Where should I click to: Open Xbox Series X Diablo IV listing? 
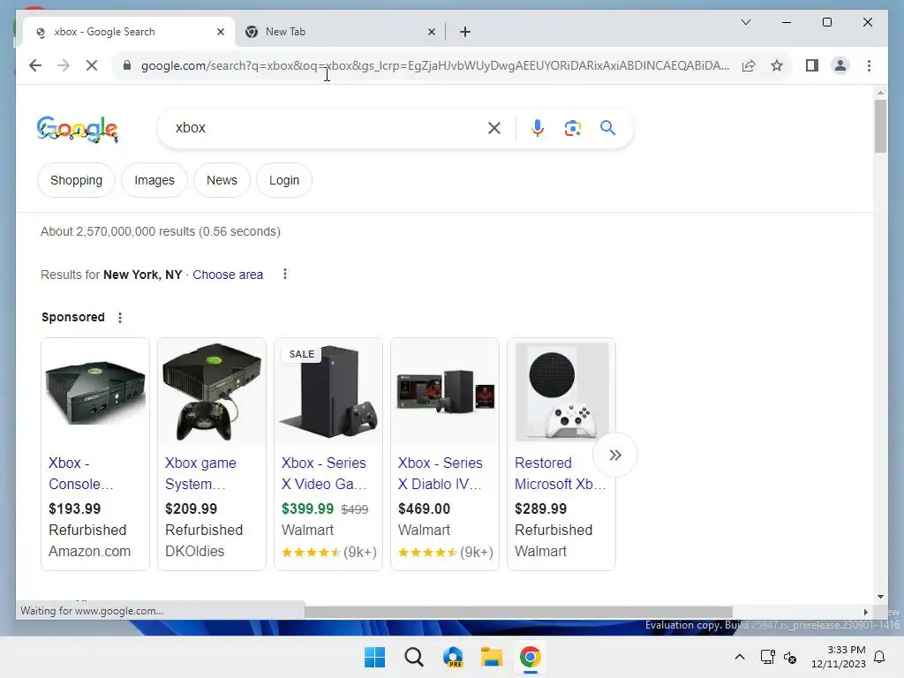tap(440, 473)
